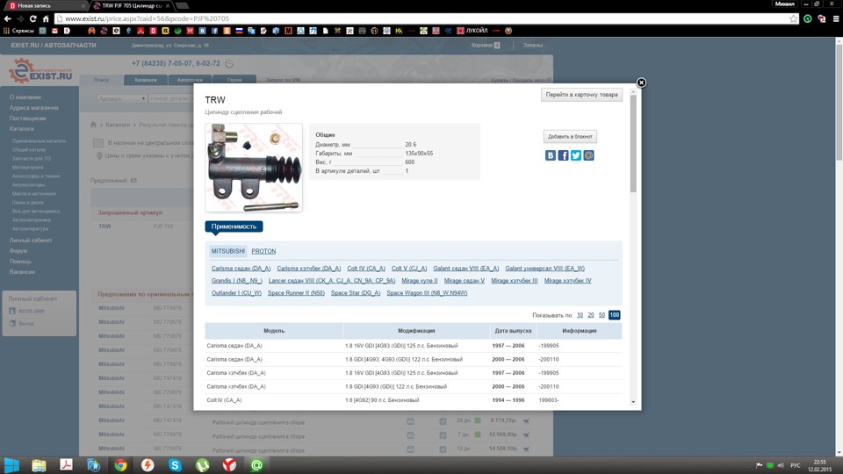Close the TRW product popup with X
843x474 pixels.
pyautogui.click(x=641, y=83)
